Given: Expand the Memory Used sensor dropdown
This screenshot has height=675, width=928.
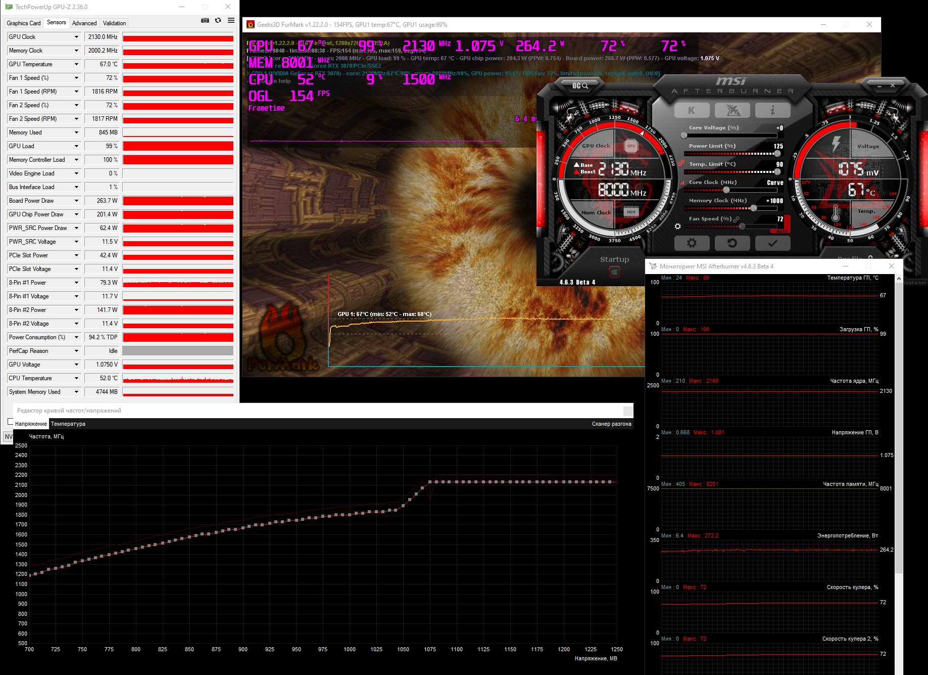Looking at the screenshot, I should click(x=77, y=132).
